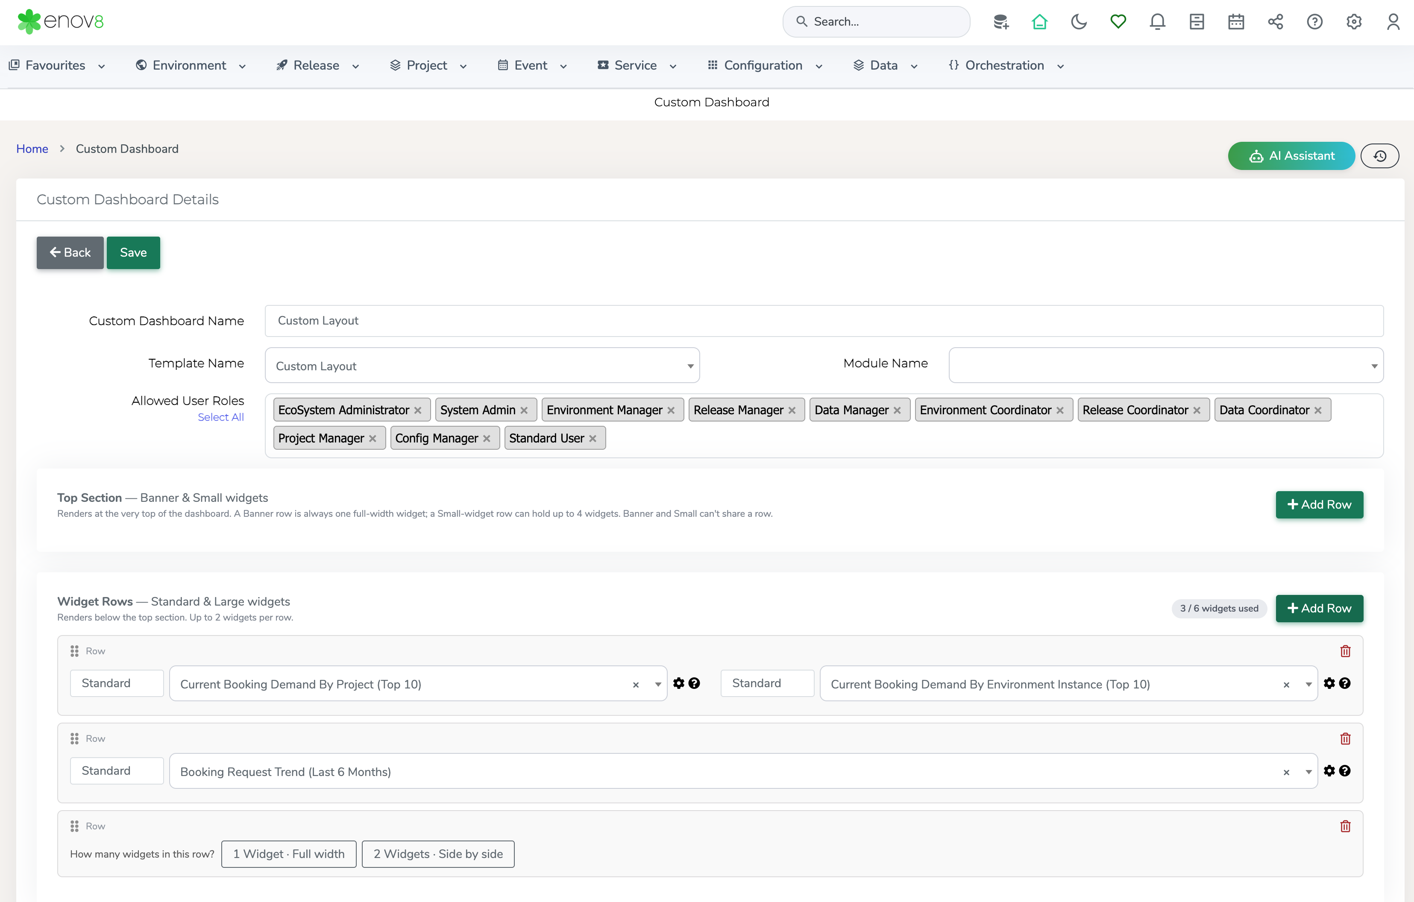Open the document list icon in header
1414x902 pixels.
click(x=1197, y=22)
